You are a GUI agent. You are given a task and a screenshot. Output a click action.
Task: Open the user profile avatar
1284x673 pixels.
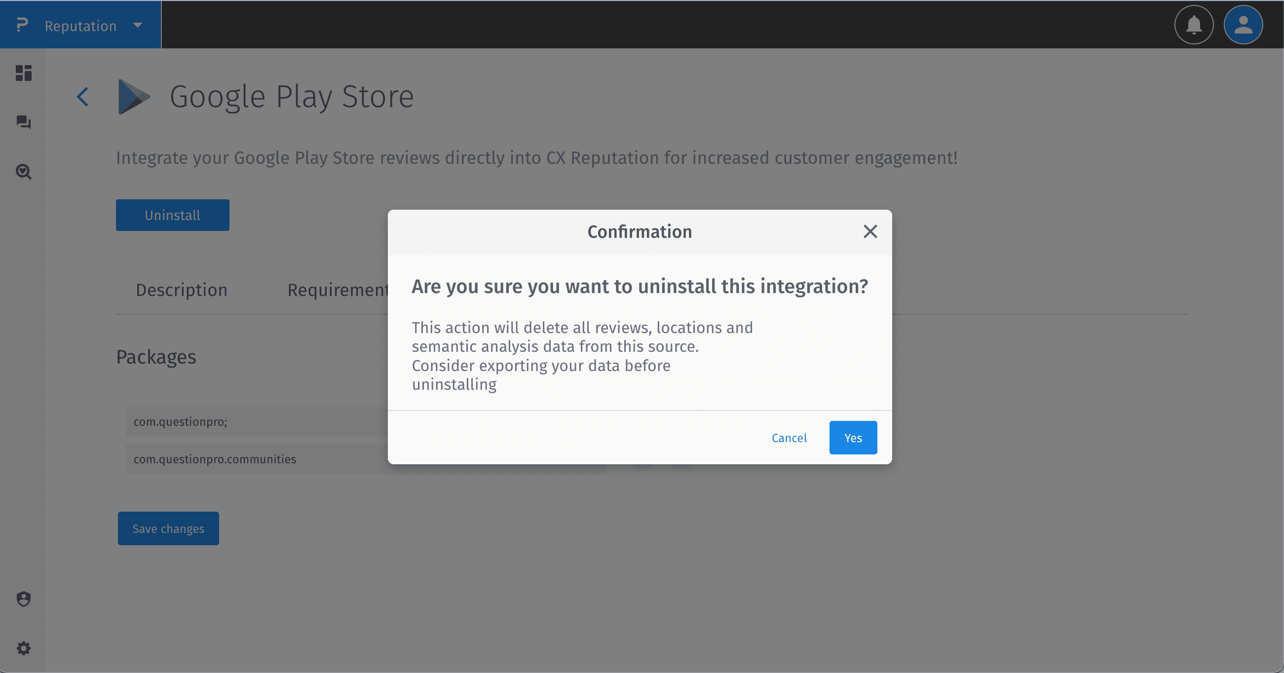[x=1243, y=25]
